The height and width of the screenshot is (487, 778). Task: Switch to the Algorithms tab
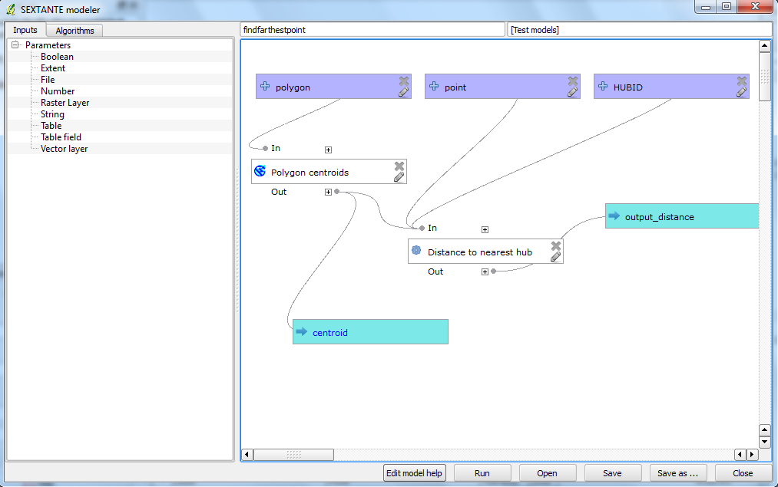tap(74, 30)
